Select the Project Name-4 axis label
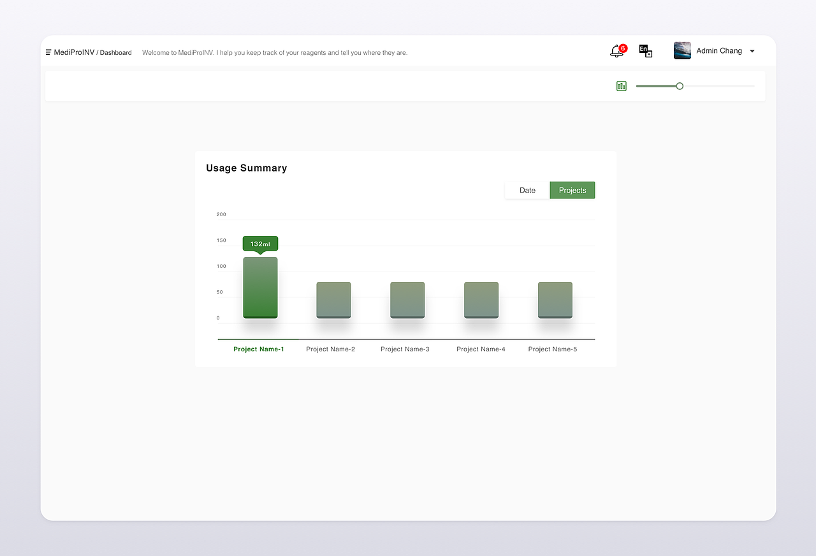The image size is (816, 556). tap(481, 349)
